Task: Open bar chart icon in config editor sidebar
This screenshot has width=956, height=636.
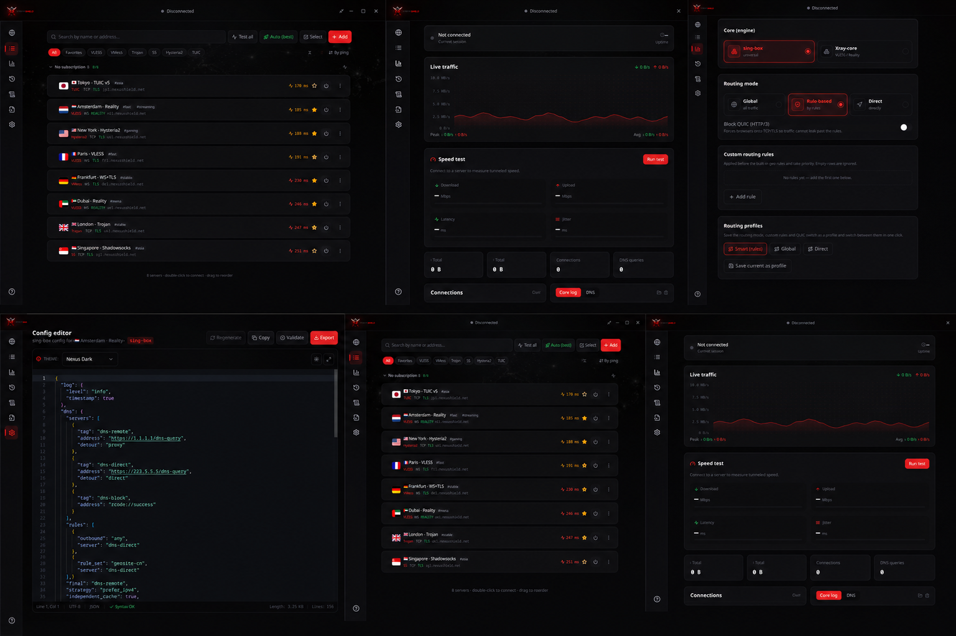Action: pos(12,372)
